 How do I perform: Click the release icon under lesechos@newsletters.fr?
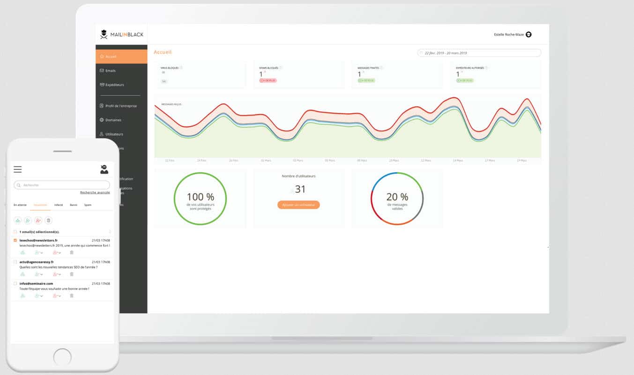pos(22,252)
